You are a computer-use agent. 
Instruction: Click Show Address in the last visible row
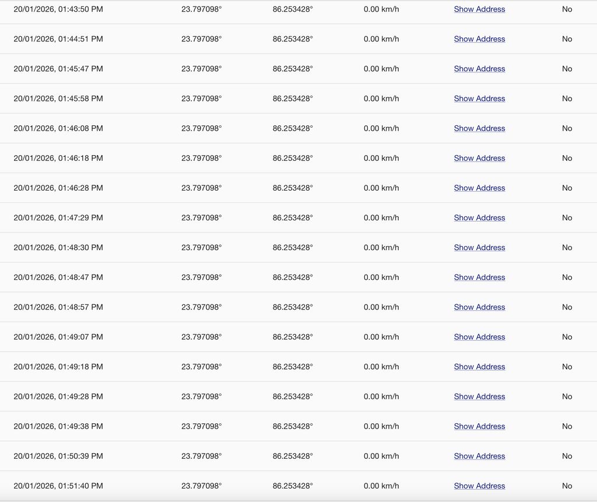click(479, 486)
